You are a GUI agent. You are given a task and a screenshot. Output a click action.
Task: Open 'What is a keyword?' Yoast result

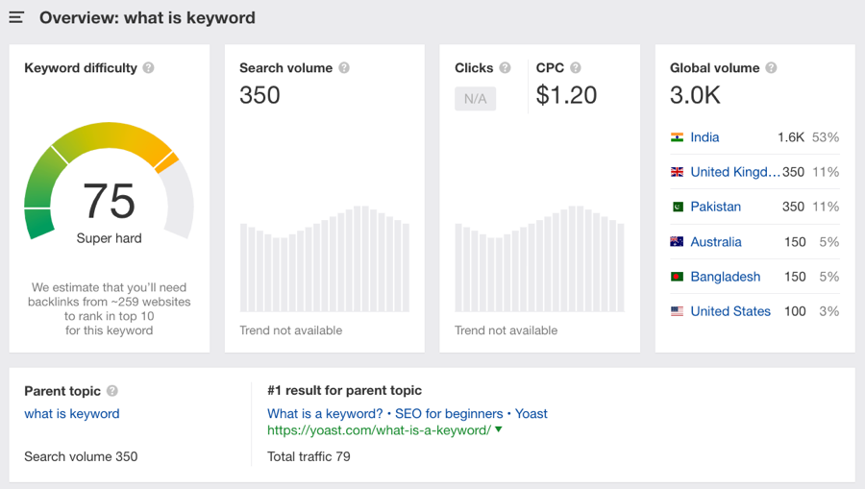click(408, 414)
